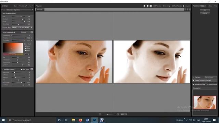Adjust the Threshold slider

pyautogui.click(x=18, y=24)
